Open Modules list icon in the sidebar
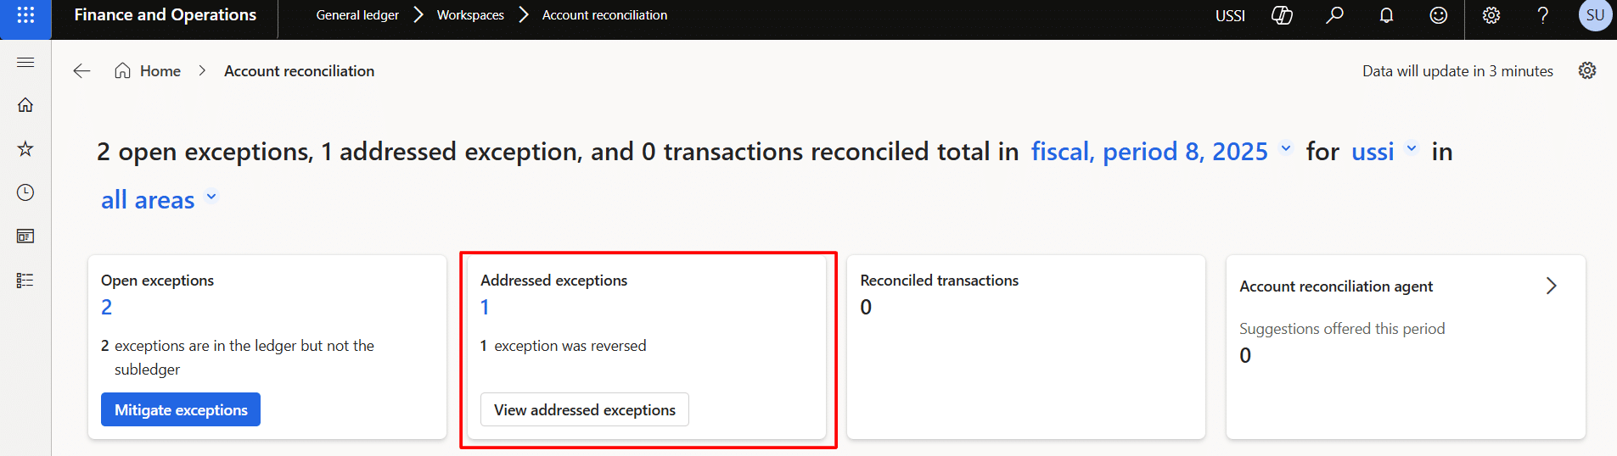Viewport: 1617px width, 456px height. 25,281
